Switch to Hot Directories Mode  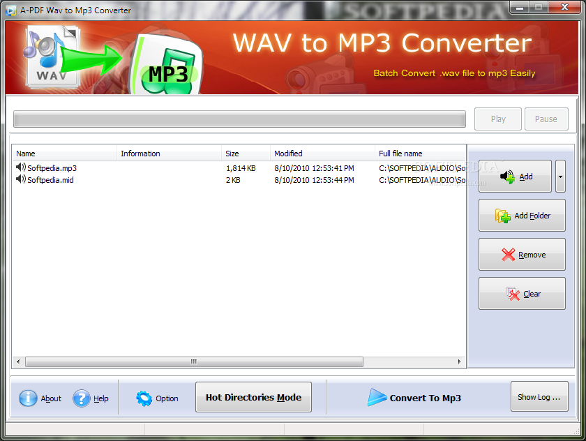pos(253,397)
